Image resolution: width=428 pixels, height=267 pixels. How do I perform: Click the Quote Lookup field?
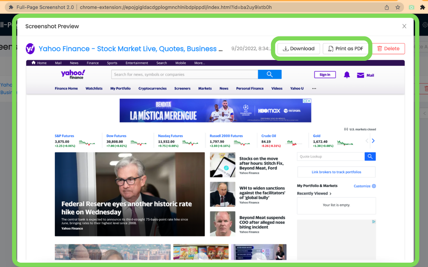click(331, 157)
